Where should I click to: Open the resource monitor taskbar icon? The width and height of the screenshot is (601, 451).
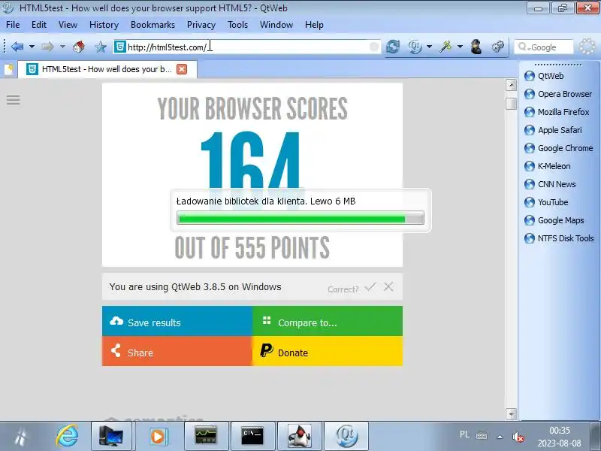click(206, 436)
